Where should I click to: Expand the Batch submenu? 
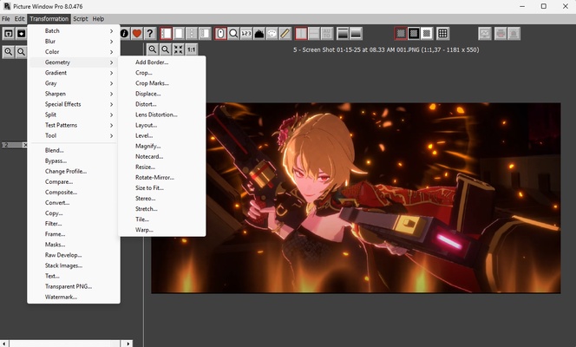(x=74, y=31)
